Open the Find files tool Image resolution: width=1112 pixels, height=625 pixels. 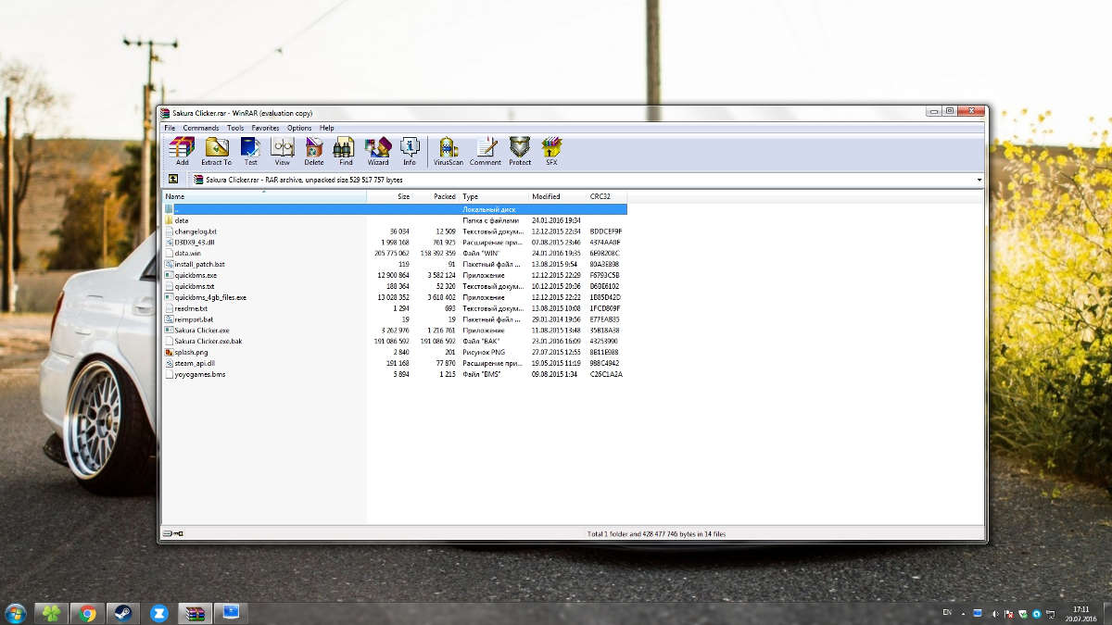[x=345, y=151]
